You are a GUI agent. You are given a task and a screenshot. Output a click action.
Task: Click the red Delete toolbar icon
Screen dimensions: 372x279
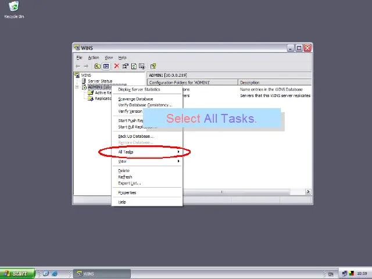[x=117, y=66]
